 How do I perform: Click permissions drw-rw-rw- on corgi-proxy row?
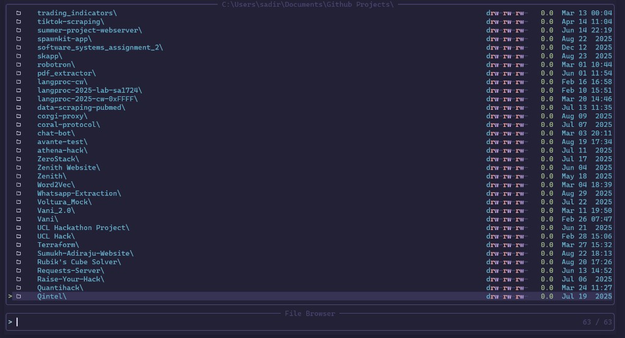pyautogui.click(x=507, y=116)
